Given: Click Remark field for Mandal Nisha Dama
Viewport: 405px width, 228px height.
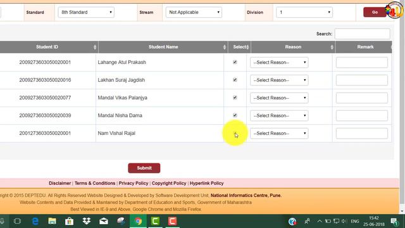Looking at the screenshot, I should [362, 115].
